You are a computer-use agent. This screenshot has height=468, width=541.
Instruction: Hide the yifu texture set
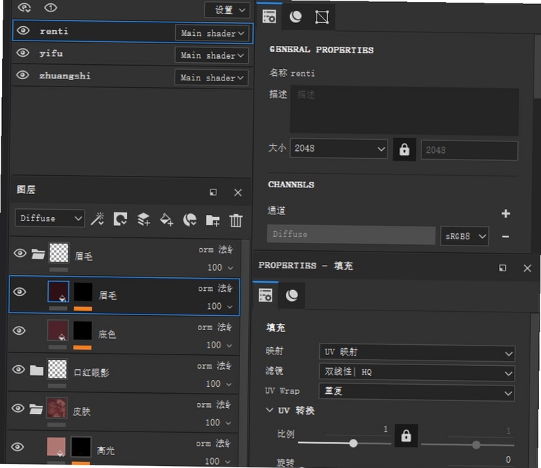point(23,53)
